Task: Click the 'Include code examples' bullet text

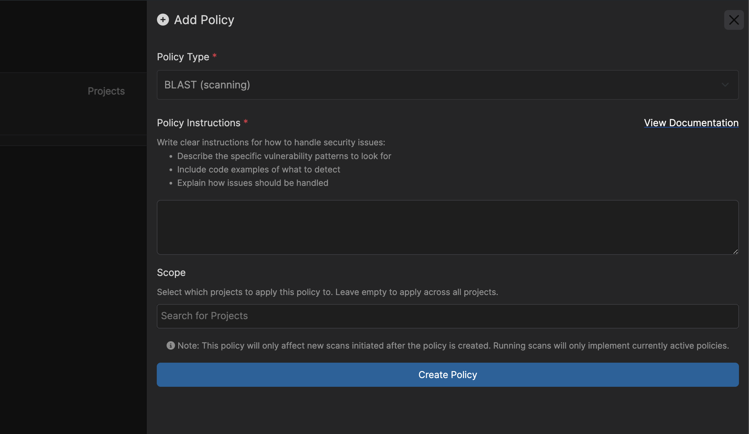Action: tap(259, 169)
